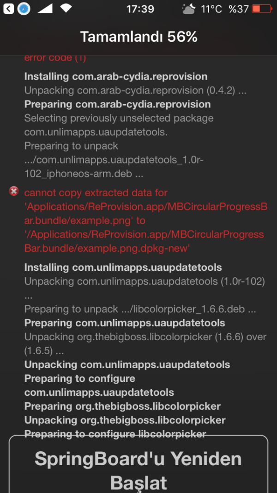Tap the red 'error code (1)' text
The height and width of the screenshot is (493, 277).
click(x=55, y=58)
